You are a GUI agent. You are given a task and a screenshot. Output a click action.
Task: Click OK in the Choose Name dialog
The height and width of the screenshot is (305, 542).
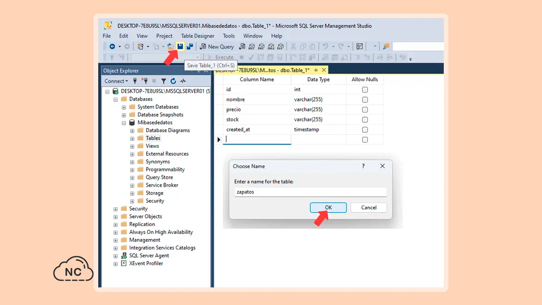(328, 208)
